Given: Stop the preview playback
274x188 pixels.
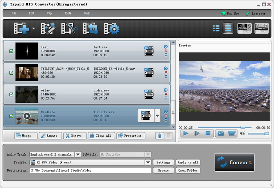Looking at the screenshot, I should 208,134.
